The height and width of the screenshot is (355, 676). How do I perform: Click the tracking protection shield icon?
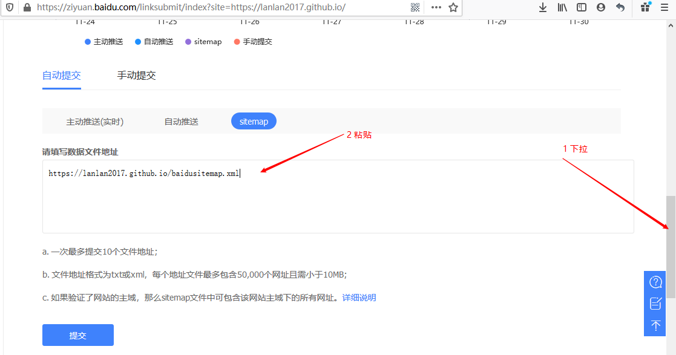10,7
